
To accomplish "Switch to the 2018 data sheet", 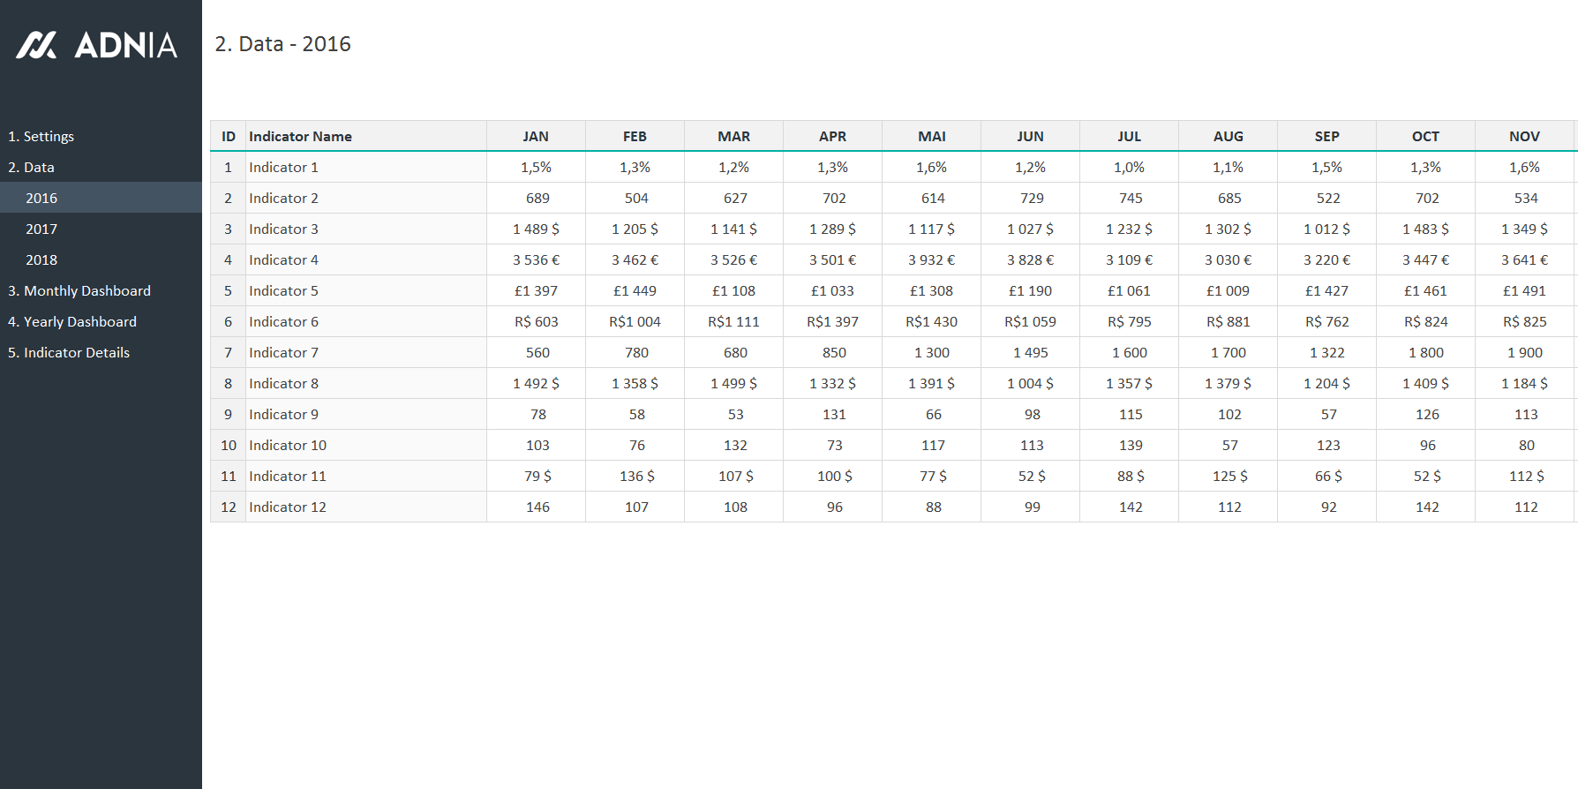I will 41,259.
